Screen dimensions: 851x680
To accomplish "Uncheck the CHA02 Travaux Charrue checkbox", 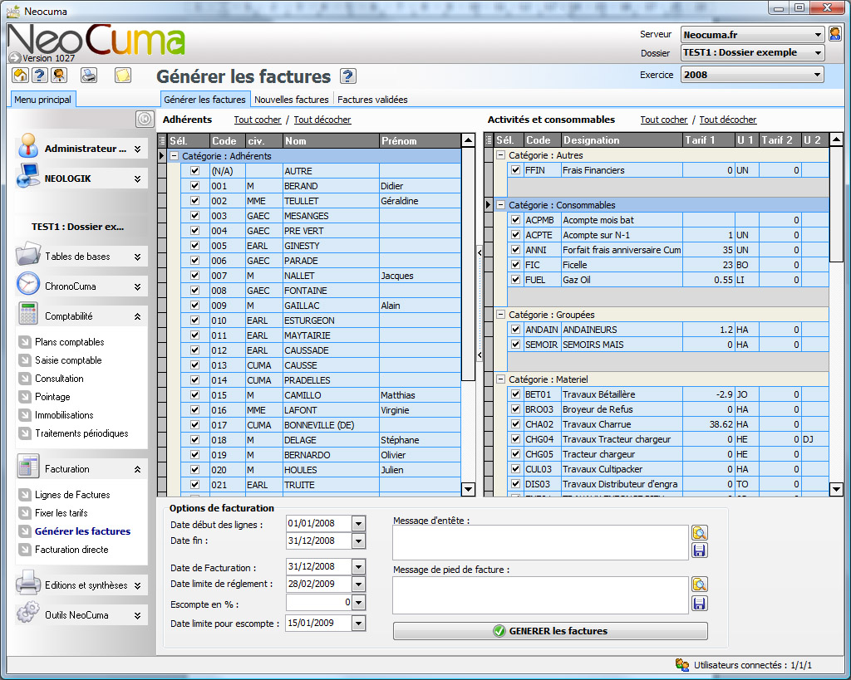I will (515, 424).
